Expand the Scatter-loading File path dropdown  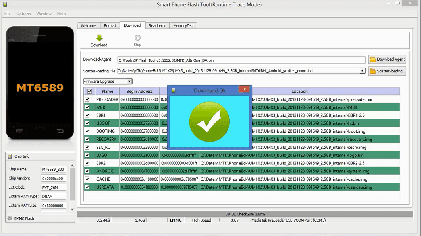pos(362,71)
